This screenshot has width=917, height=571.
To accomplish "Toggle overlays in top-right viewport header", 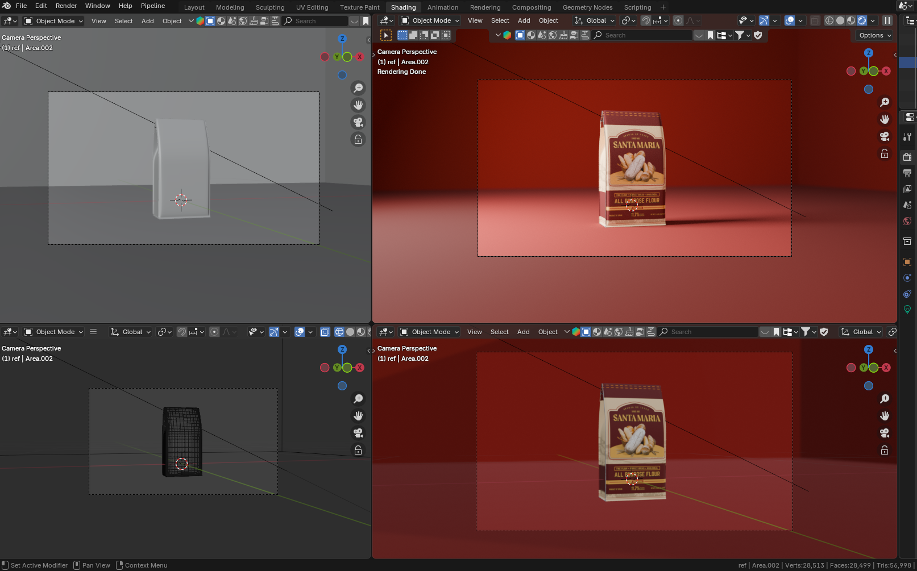I will [790, 20].
